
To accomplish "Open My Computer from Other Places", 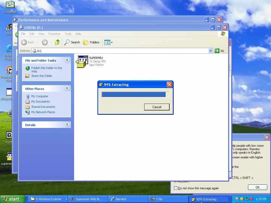I will 40,96.
